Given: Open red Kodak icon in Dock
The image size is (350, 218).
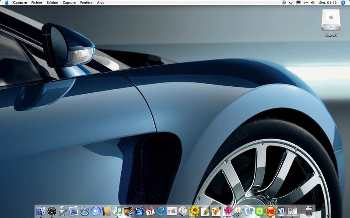Looking at the screenshot, I should (270, 211).
